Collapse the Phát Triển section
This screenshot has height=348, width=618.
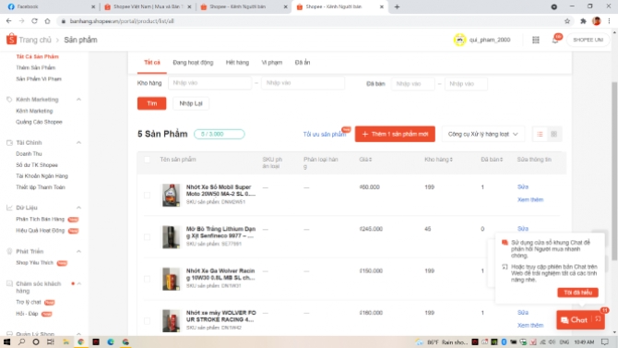point(78,251)
